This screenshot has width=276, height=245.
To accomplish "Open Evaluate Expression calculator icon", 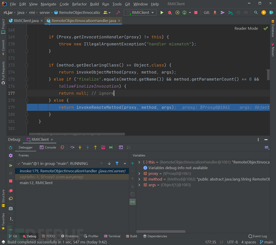I will 121,147.
